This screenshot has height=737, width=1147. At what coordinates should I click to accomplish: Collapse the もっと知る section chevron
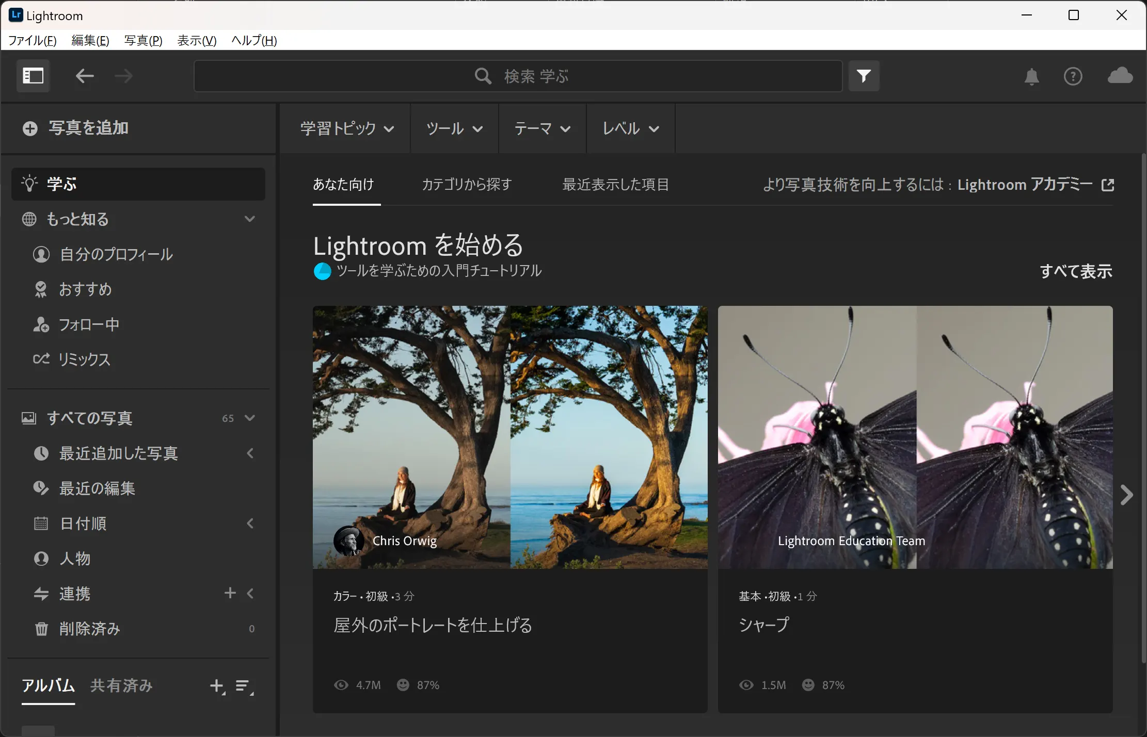tap(250, 219)
